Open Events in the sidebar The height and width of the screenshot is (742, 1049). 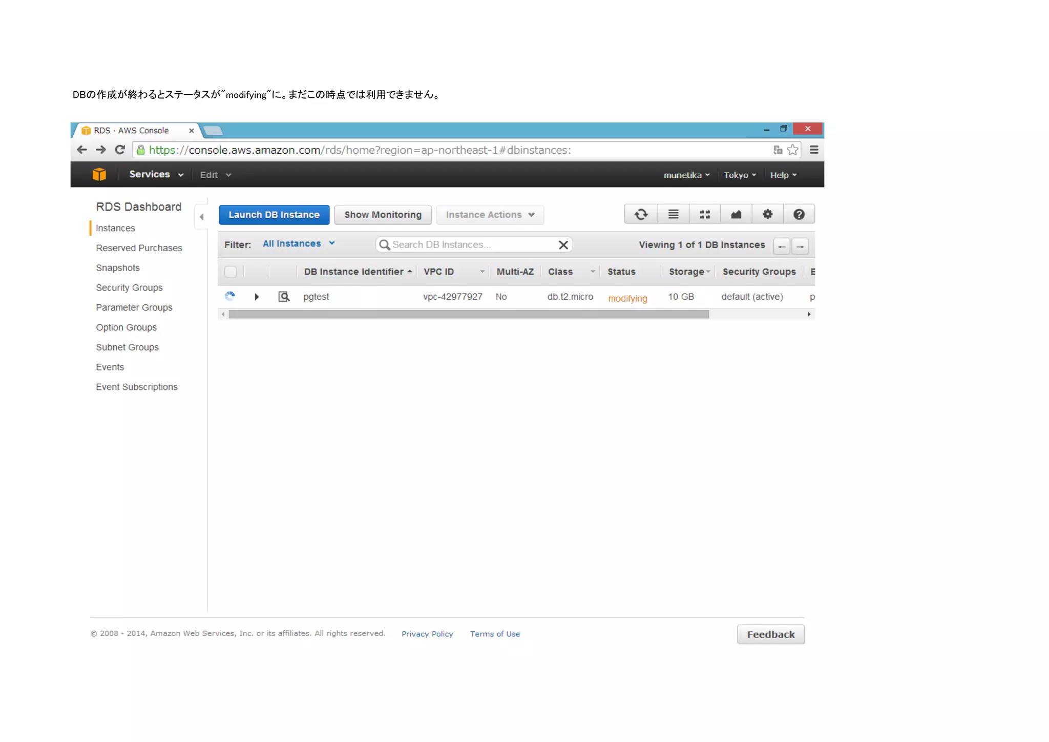coord(110,367)
